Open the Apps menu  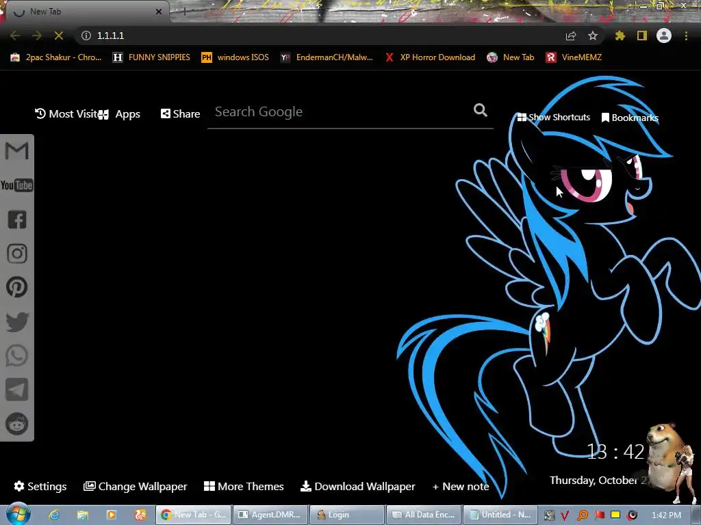pyautogui.click(x=120, y=114)
